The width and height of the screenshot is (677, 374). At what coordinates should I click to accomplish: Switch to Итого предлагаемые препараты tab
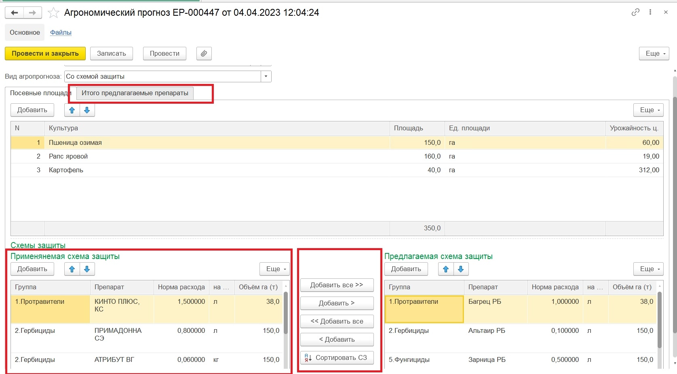[135, 93]
